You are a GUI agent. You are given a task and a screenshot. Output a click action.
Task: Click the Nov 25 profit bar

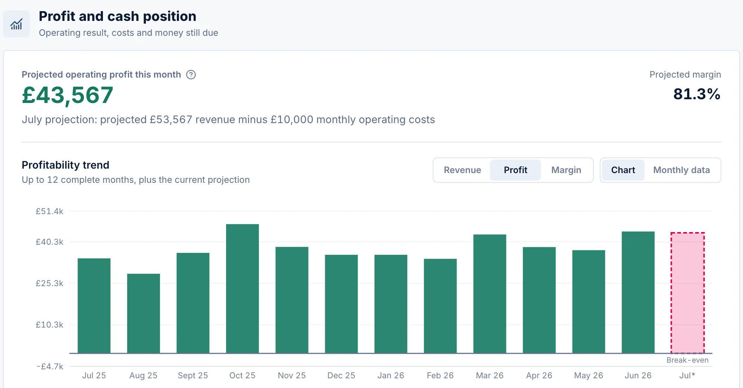[x=292, y=300]
